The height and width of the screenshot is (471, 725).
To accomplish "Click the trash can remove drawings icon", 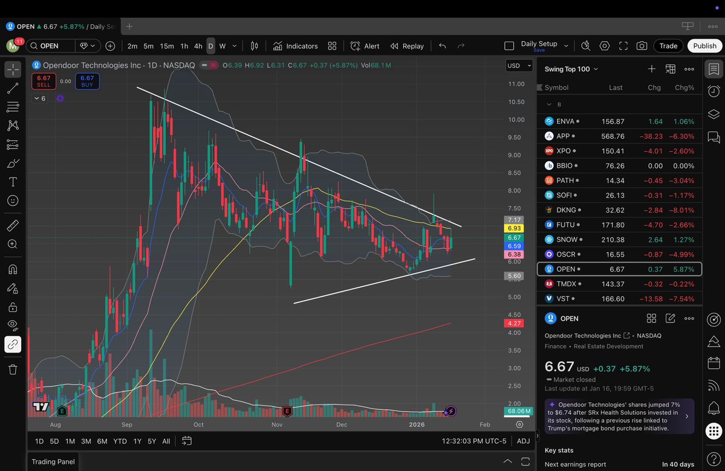I will [x=13, y=369].
